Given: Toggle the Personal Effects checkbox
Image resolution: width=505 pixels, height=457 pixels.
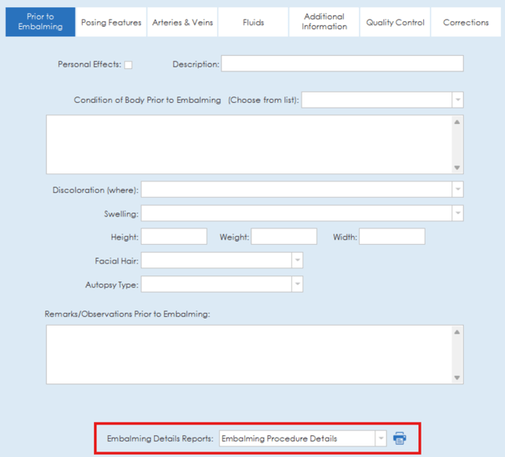Looking at the screenshot, I should pos(128,65).
